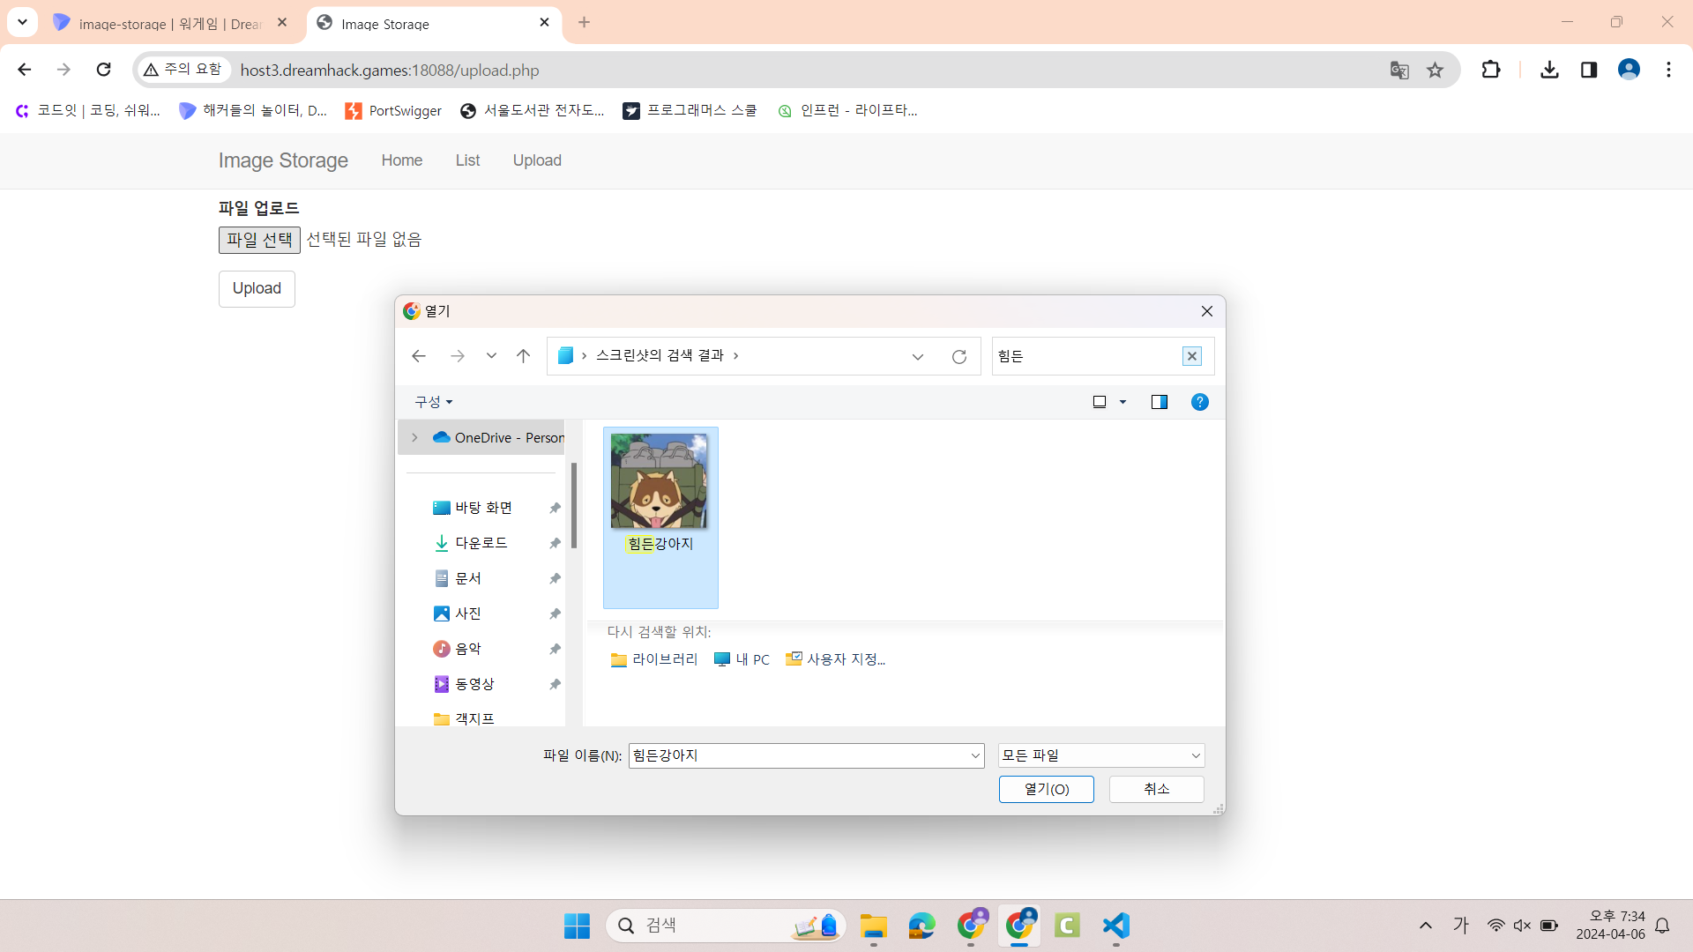Open the Chrome extensions puzzle icon

tap(1490, 70)
